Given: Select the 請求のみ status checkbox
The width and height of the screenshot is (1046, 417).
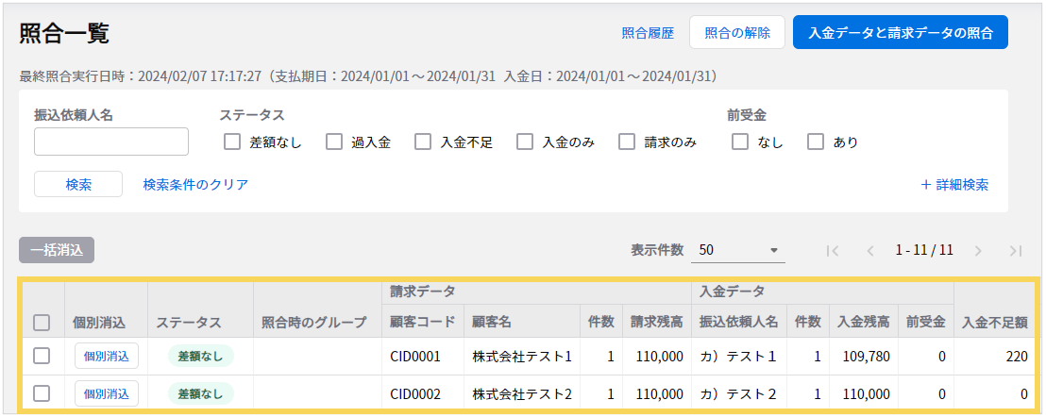Looking at the screenshot, I should [x=627, y=142].
